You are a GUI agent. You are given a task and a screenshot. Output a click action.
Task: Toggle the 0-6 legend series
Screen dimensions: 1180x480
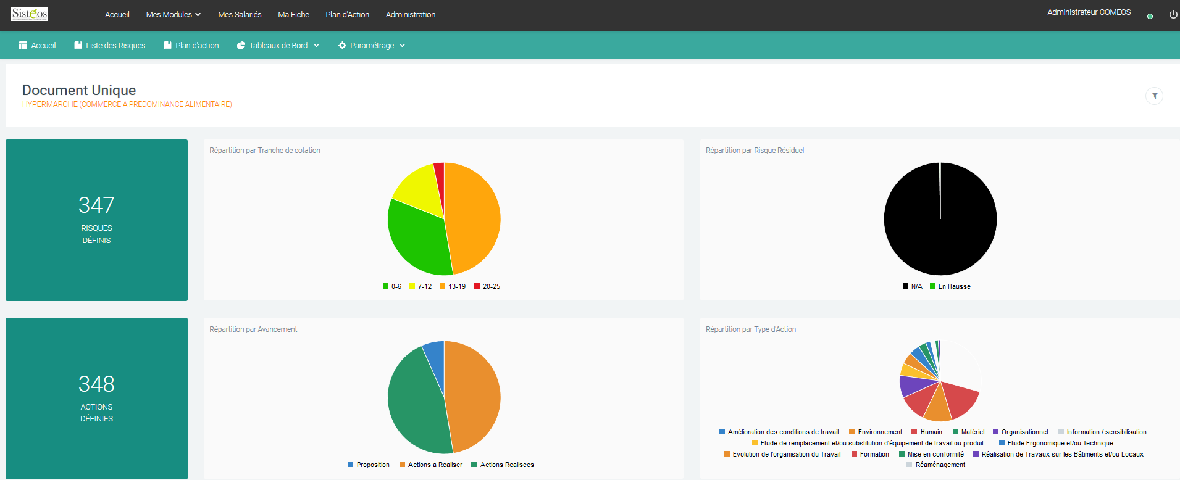pyautogui.click(x=392, y=286)
